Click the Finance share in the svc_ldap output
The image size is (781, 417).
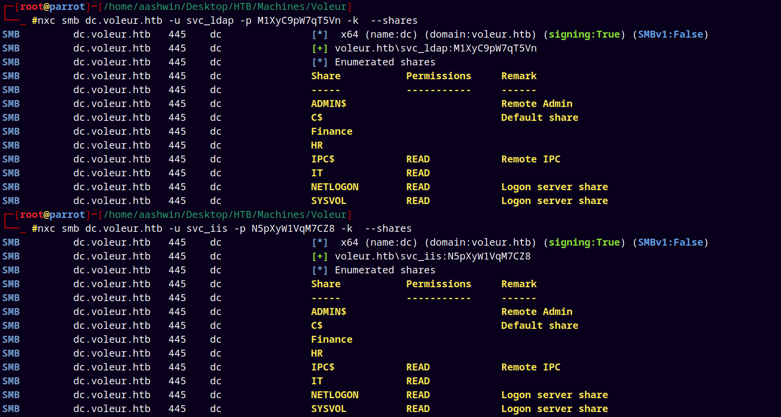332,132
